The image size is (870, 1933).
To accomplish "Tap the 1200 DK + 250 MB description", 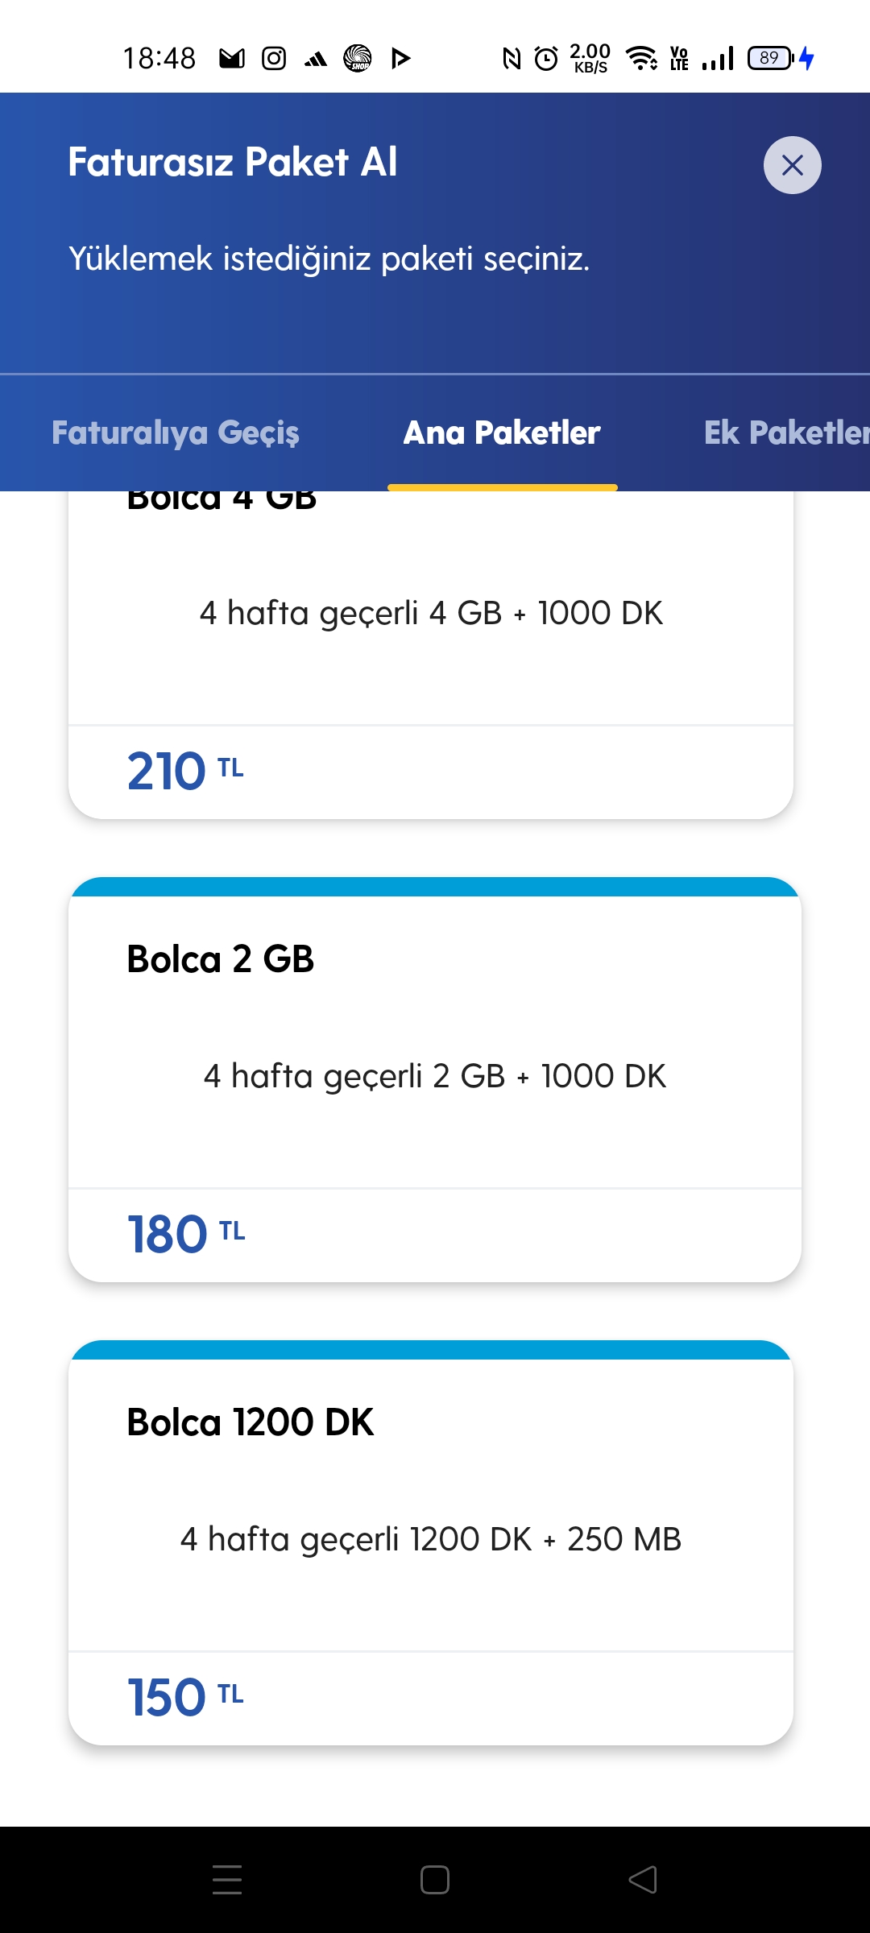I will click(431, 1539).
